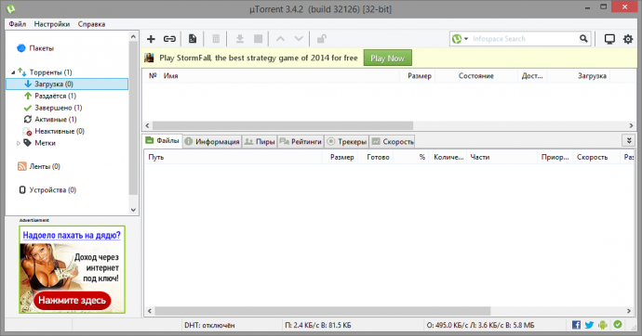Click the Unlock Bundle padlock icon
This screenshot has height=336, width=642.
click(321, 39)
